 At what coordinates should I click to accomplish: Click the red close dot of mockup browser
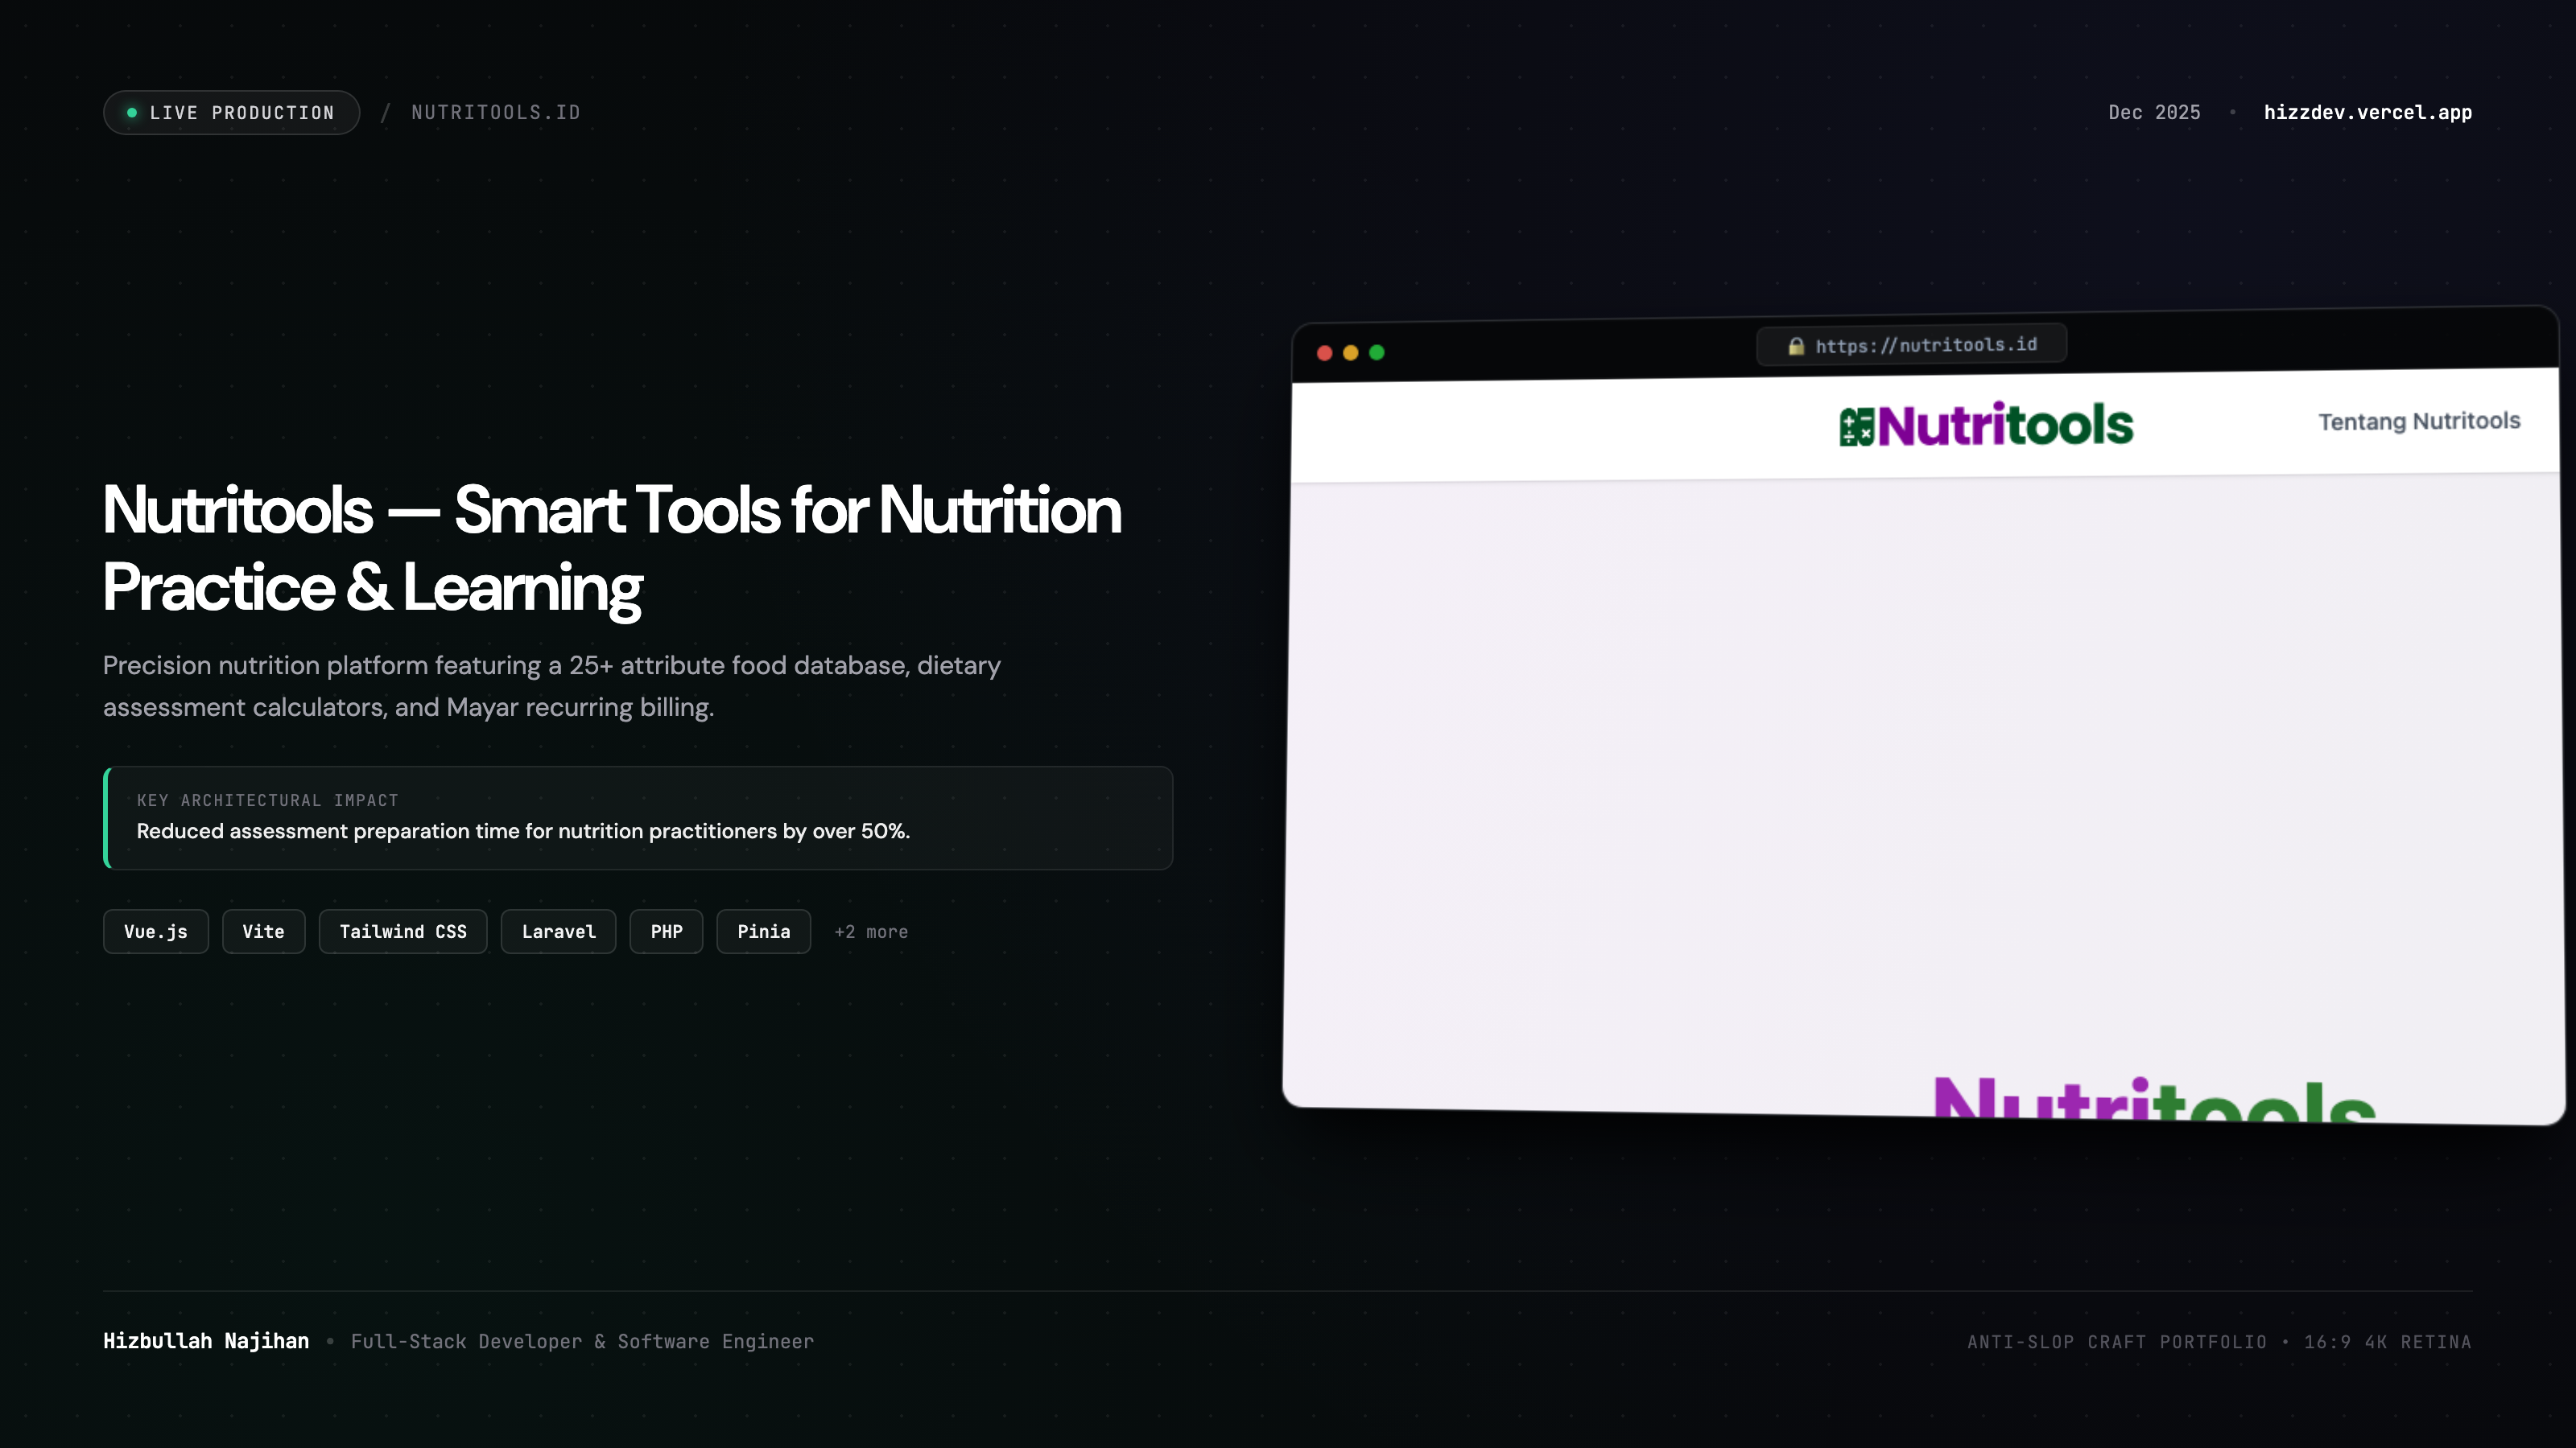(1324, 353)
